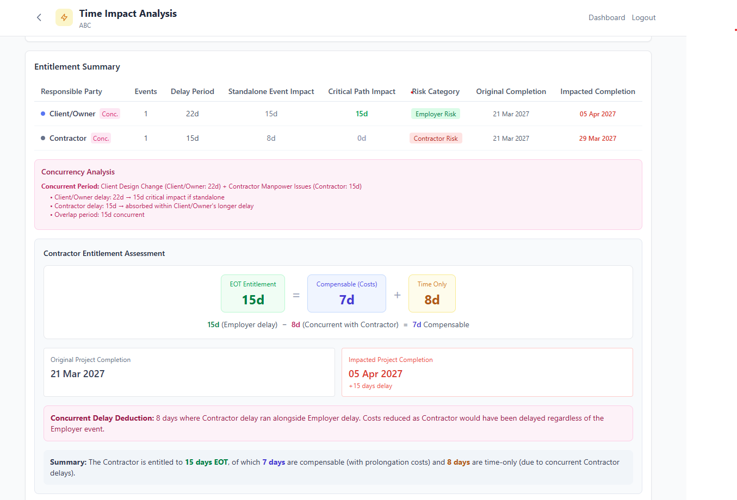This screenshot has width=737, height=500.
Task: Click the lightning bolt app icon
Action: coord(64,17)
